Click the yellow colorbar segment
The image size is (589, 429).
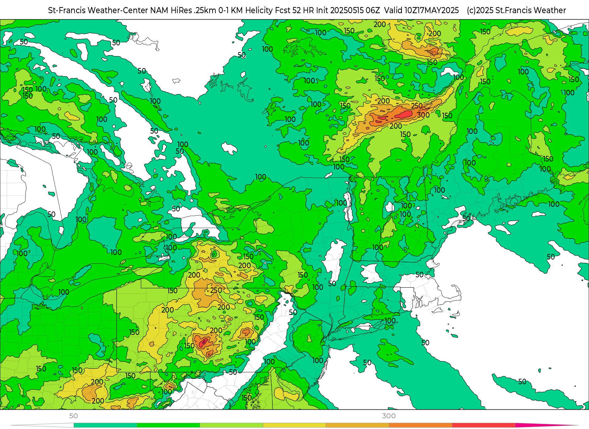[294, 425]
